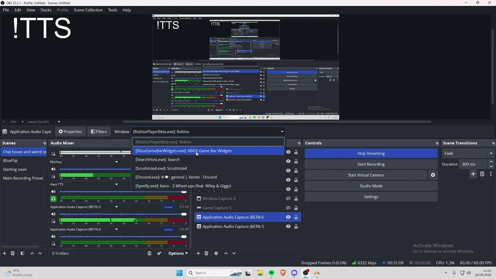Move the selected scene up
This screenshot has width=496, height=279.
(32, 253)
